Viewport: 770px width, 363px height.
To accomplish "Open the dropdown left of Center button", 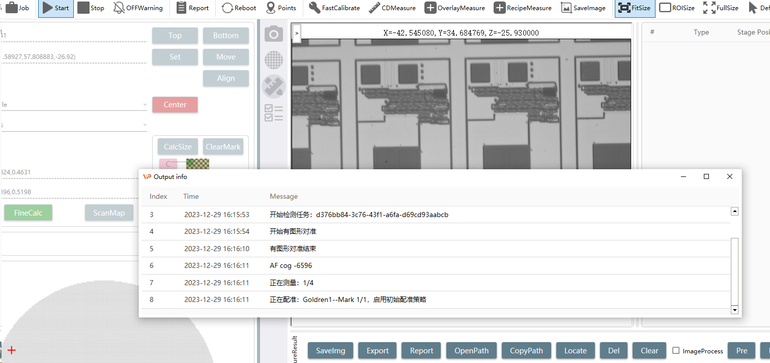I will coord(74,105).
